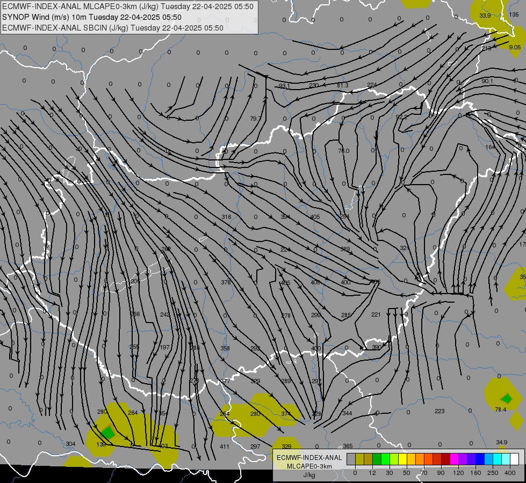Pick the orange swatch left of the 70 tick
Image resolution: width=526 pixels, height=483 pixels.
click(x=420, y=459)
